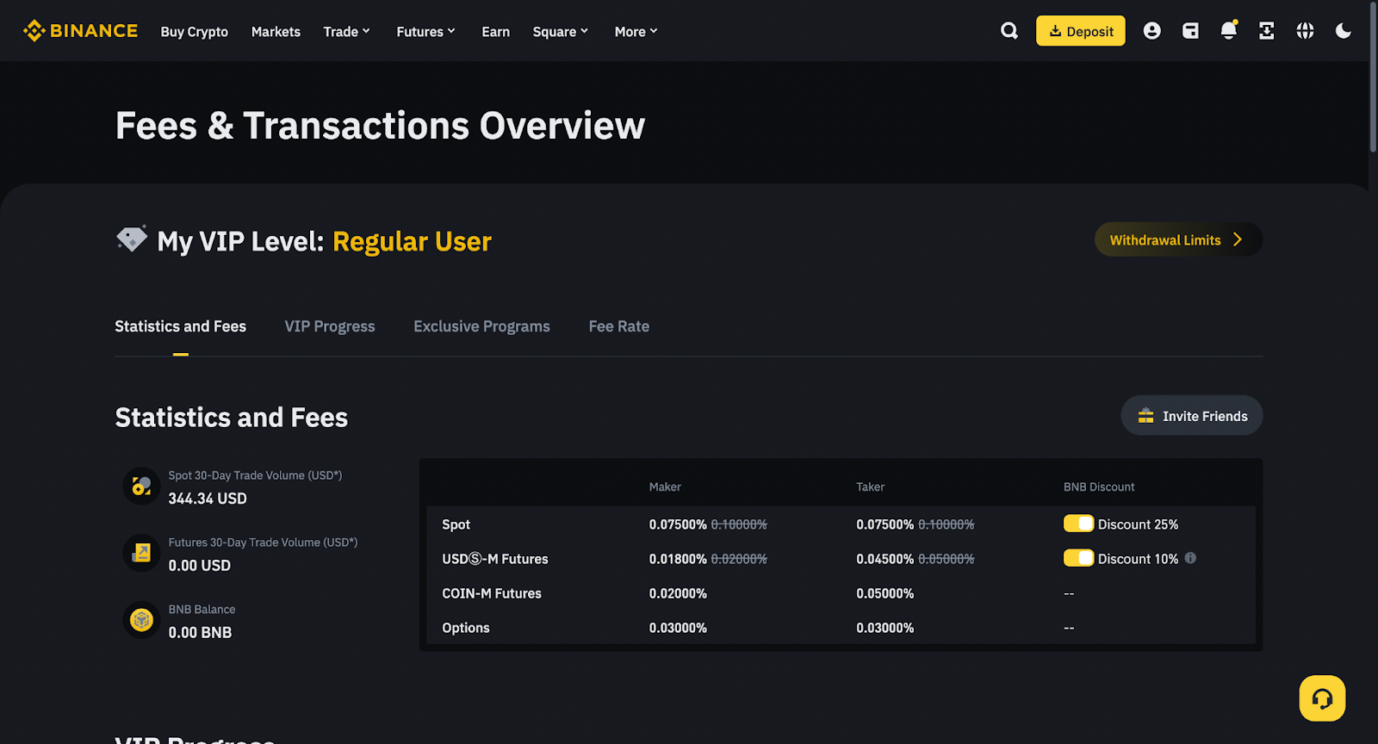1378x744 pixels.
Task: Click the page vertical scrollbar
Action: [1373, 77]
